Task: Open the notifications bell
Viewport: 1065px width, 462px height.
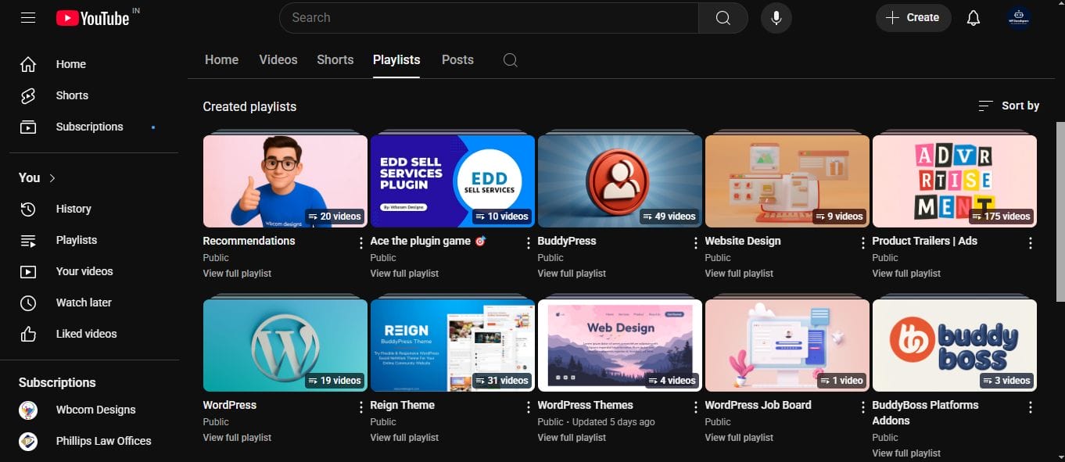Action: coord(974,17)
